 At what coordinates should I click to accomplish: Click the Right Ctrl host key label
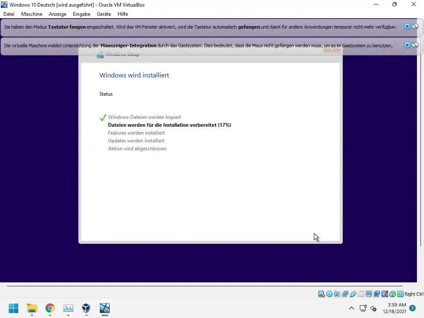click(x=414, y=294)
